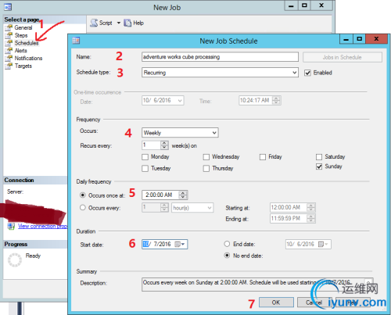Viewport: 391px width, 315px height.
Task: Open View connection properties link
Action: (43, 226)
